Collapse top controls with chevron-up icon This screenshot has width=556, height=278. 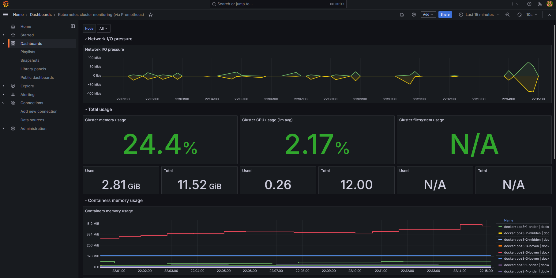pos(550,15)
